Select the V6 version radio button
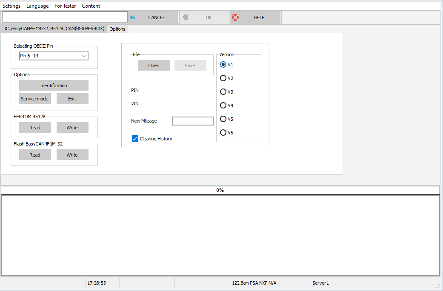This screenshot has width=443, height=291. [x=223, y=132]
